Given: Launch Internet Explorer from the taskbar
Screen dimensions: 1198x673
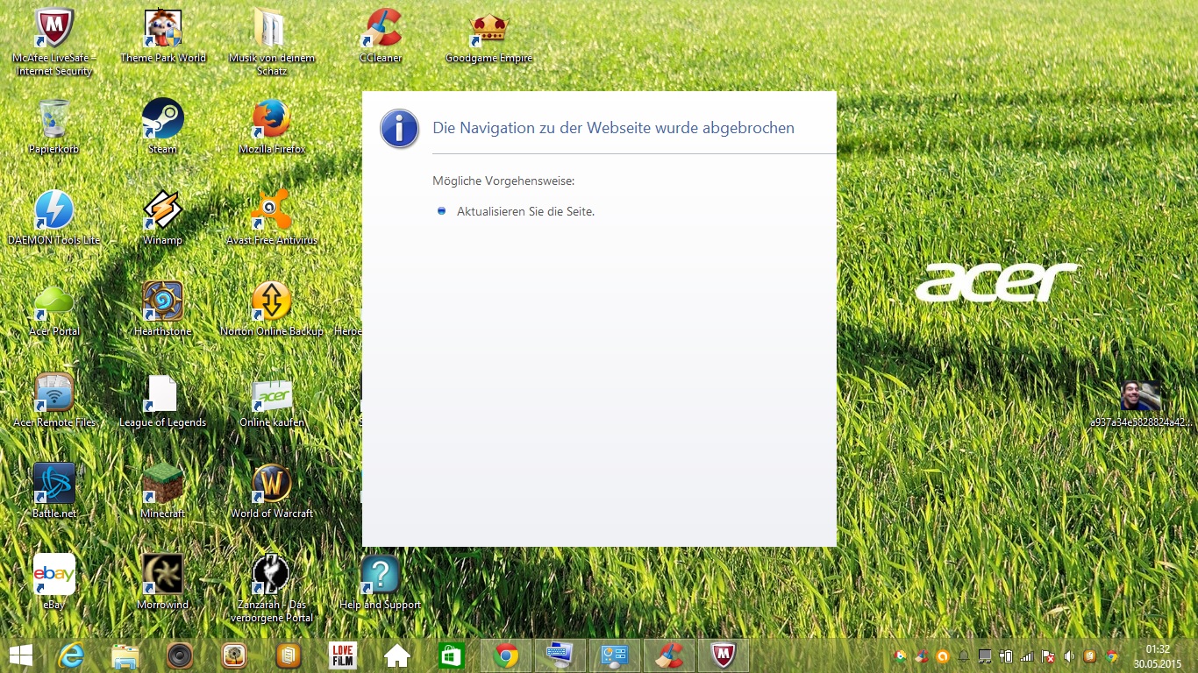Looking at the screenshot, I should (71, 655).
